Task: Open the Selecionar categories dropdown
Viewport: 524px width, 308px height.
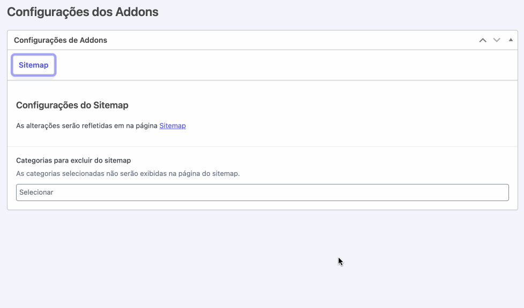Action: click(263, 192)
